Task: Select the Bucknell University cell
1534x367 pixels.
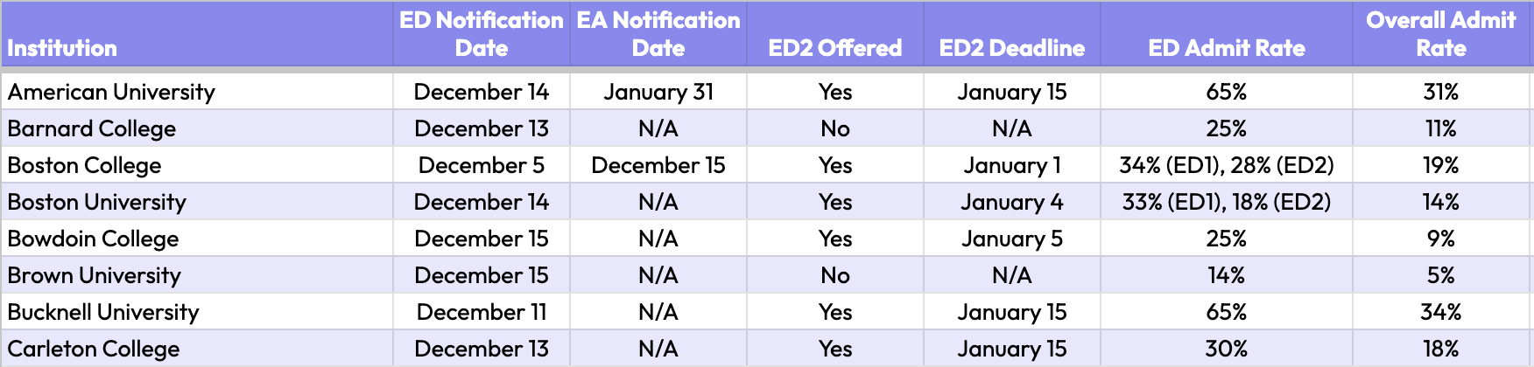Action: tap(103, 312)
